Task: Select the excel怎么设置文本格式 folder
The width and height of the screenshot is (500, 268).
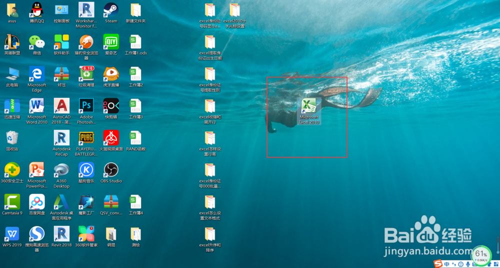Action: tap(210, 207)
